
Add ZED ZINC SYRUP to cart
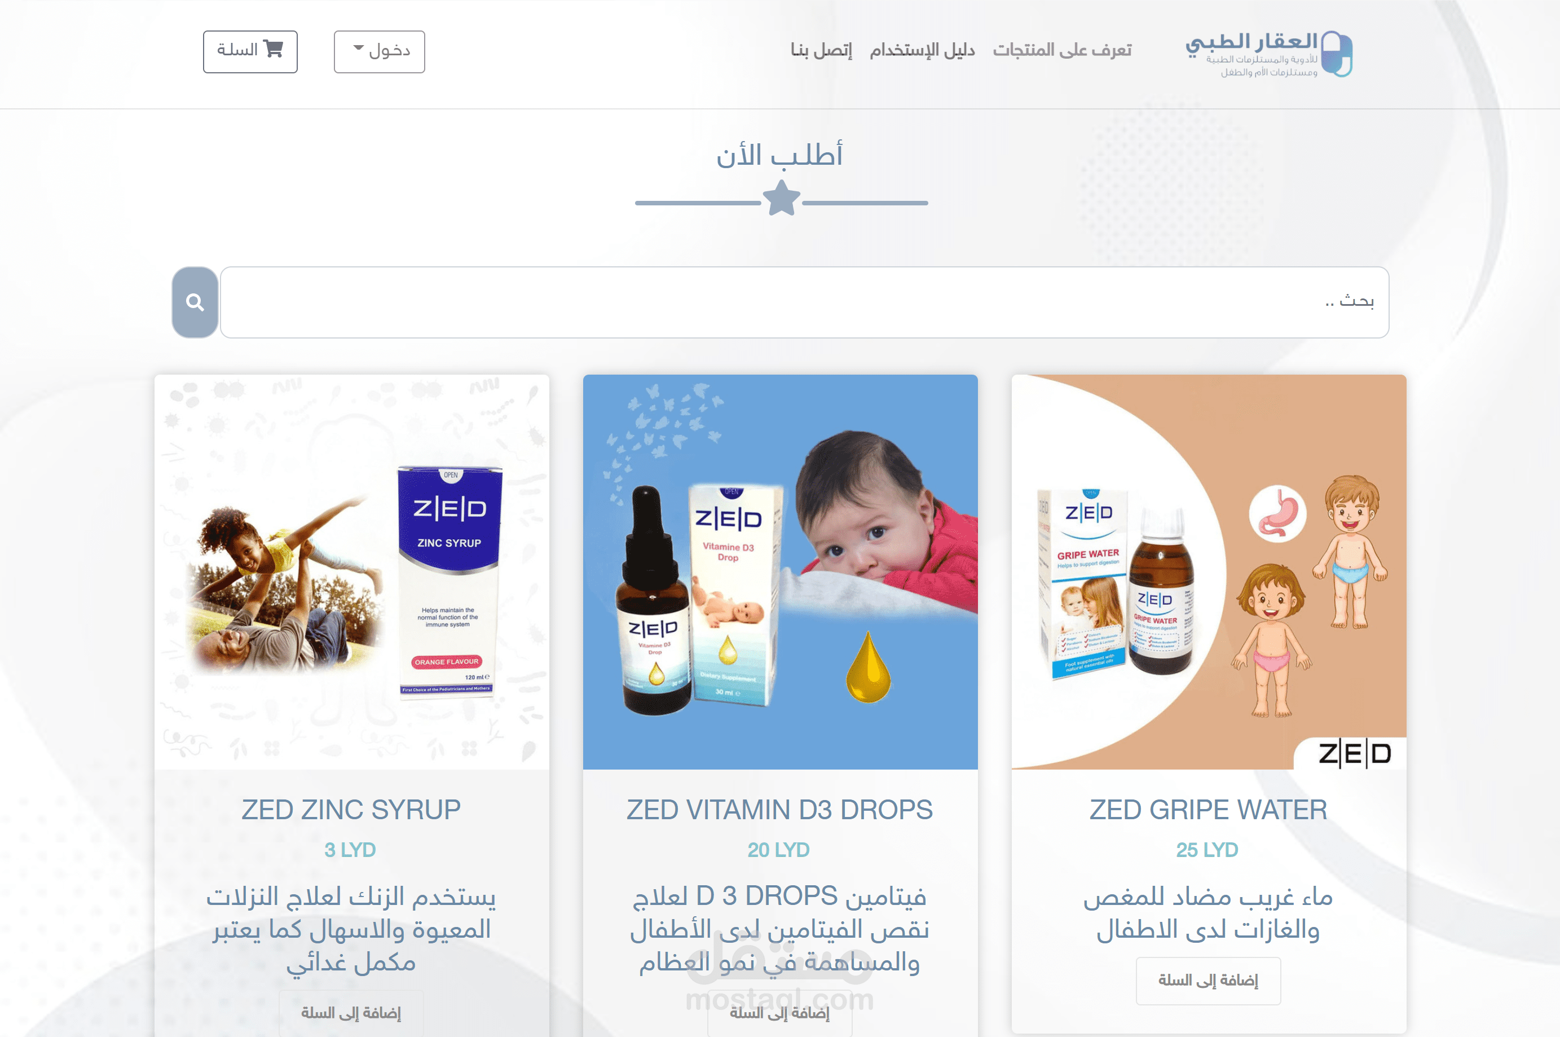coord(351,1013)
